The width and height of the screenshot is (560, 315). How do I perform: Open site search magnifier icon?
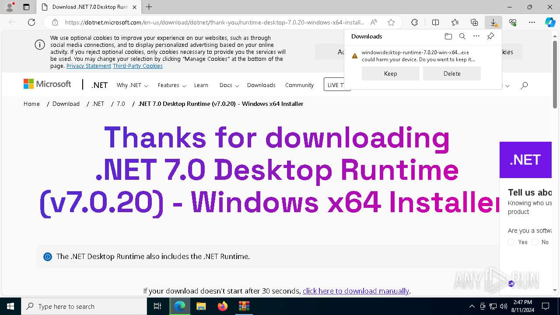pos(524,85)
